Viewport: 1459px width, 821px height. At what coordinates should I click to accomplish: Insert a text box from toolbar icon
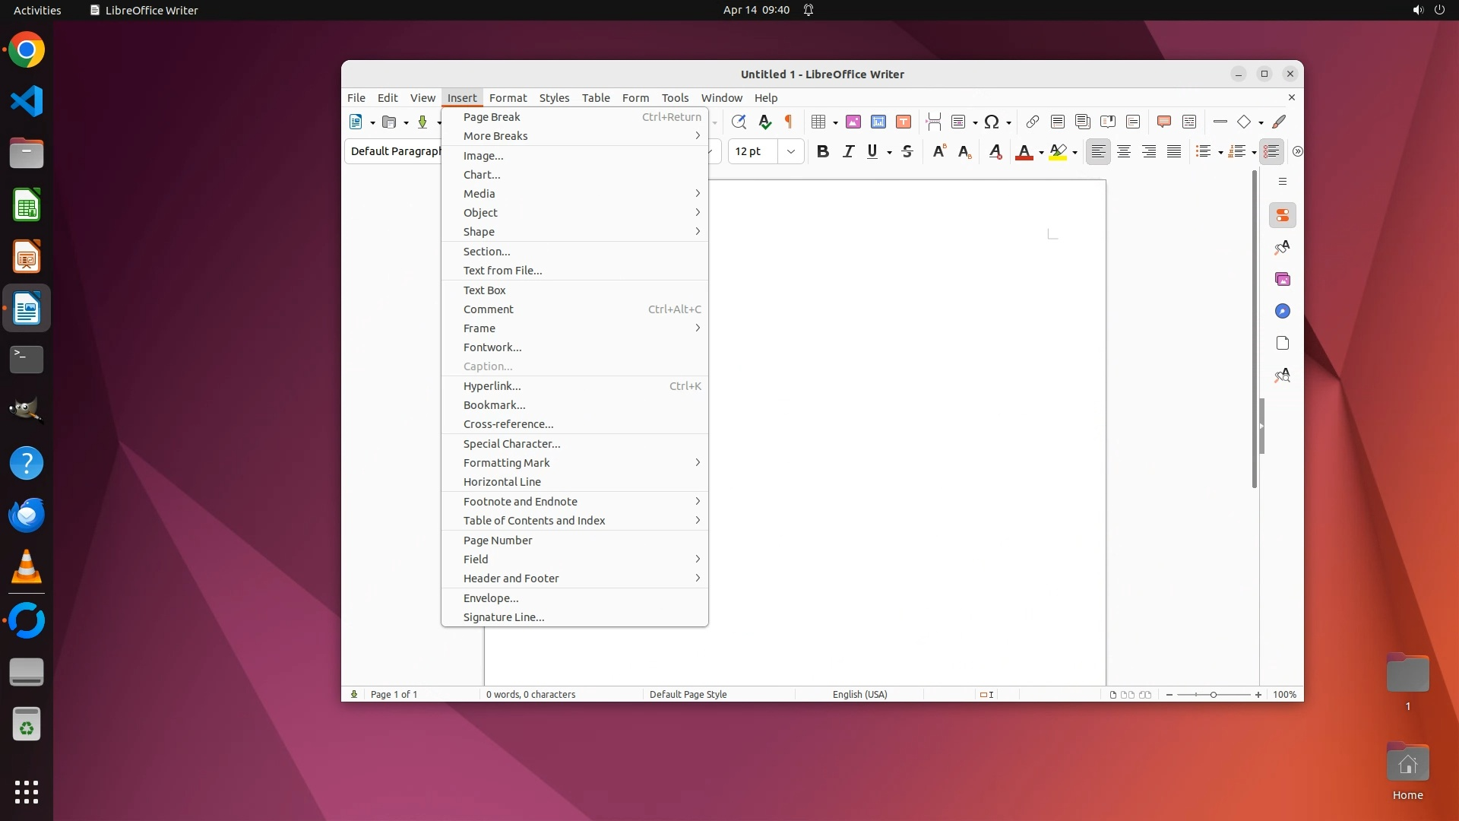click(903, 122)
